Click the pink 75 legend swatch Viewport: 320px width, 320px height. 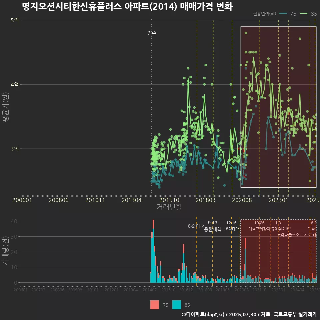(x=154, y=305)
